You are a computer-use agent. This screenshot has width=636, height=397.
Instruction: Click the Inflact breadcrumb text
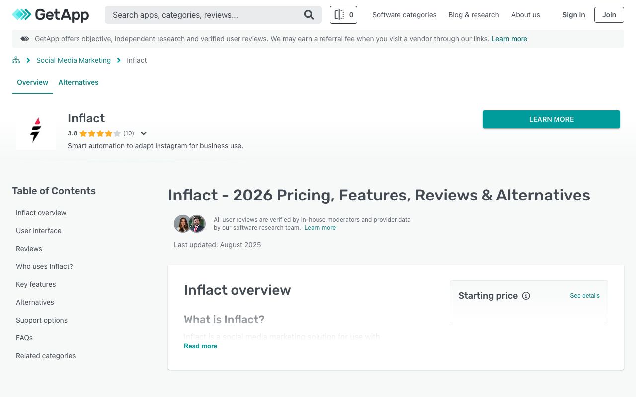click(137, 60)
